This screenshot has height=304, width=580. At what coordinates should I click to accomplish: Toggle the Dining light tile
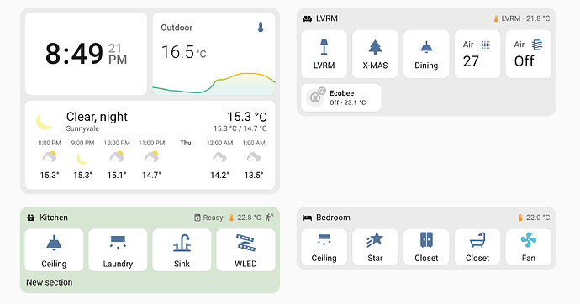[426, 54]
